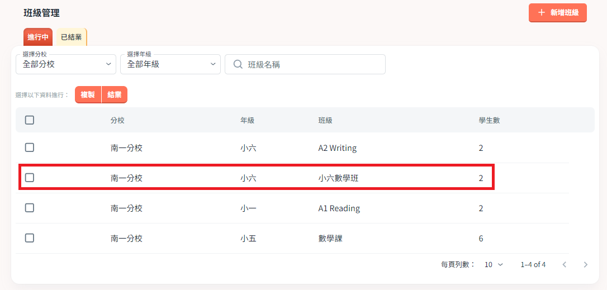607x290 pixels.
Task: Toggle the select-all header checkbox
Action: click(x=30, y=120)
